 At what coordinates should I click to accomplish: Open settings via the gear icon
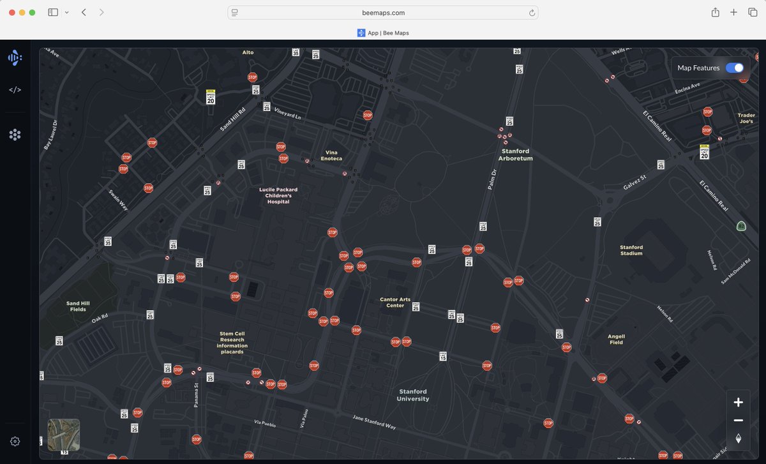tap(15, 441)
